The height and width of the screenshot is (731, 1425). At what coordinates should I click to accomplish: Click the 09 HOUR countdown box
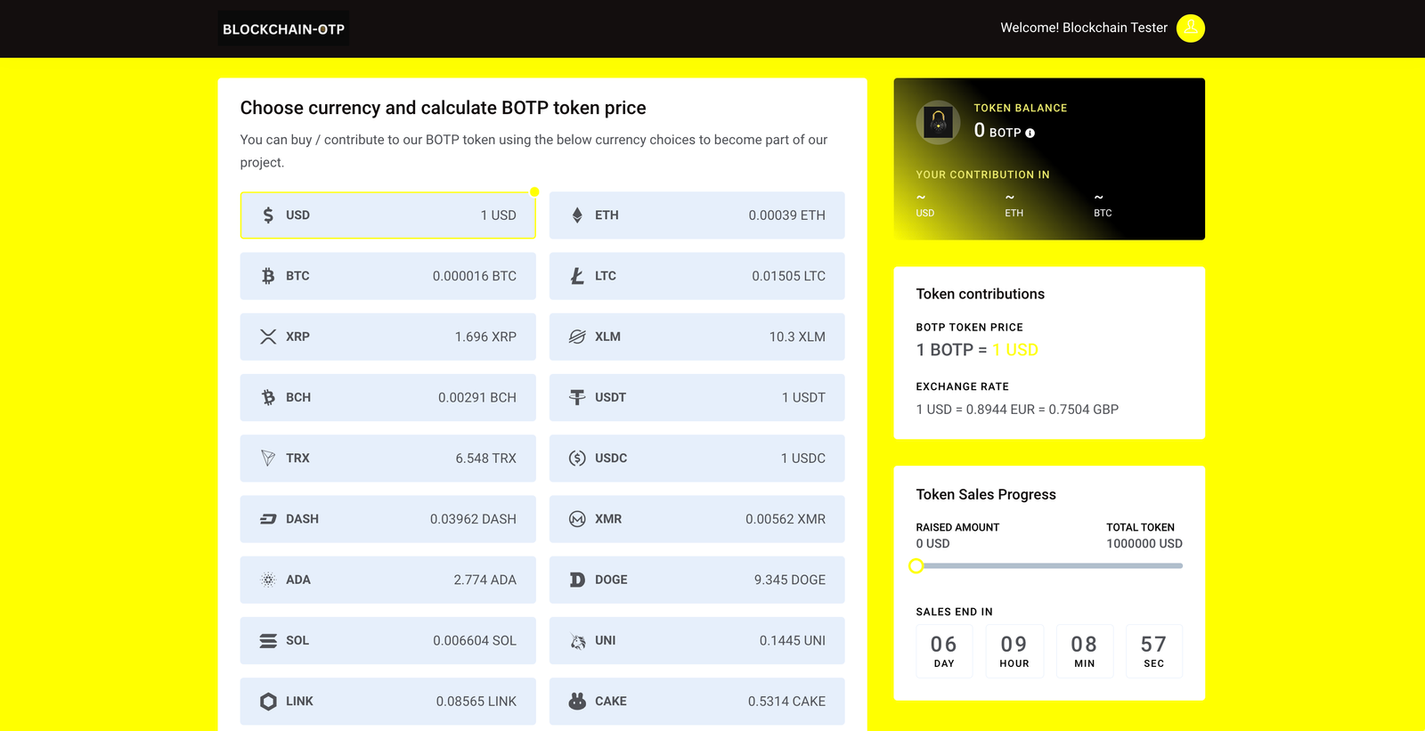(1014, 652)
